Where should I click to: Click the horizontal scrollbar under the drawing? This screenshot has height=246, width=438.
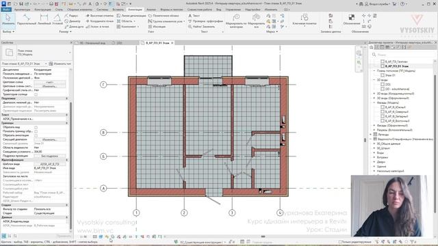click(x=263, y=236)
